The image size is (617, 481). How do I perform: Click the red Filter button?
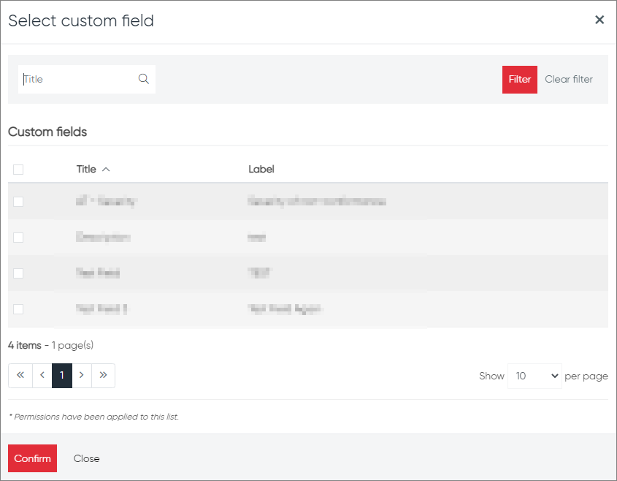click(x=519, y=80)
